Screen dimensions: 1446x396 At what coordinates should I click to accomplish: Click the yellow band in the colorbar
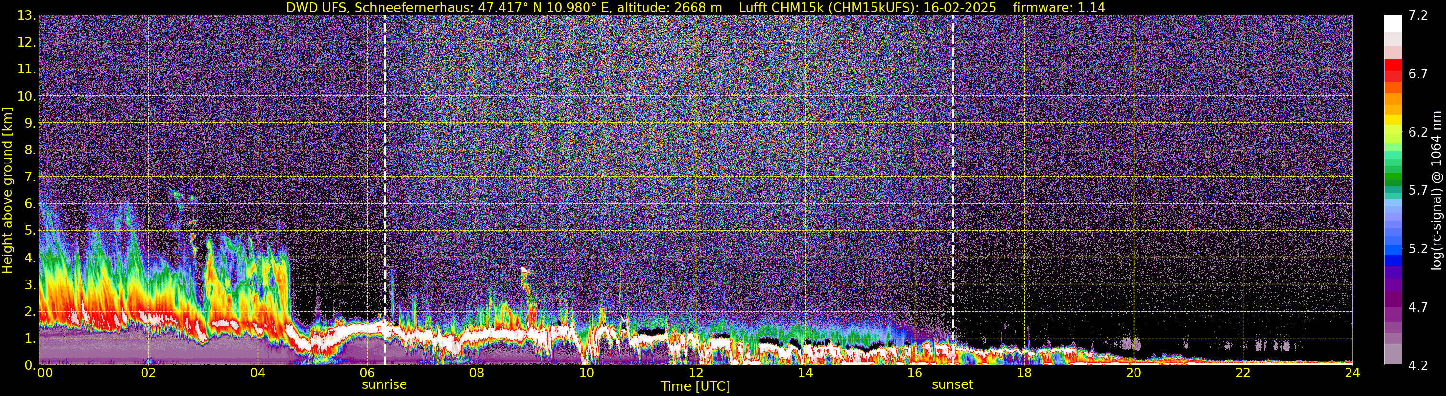click(x=1393, y=120)
